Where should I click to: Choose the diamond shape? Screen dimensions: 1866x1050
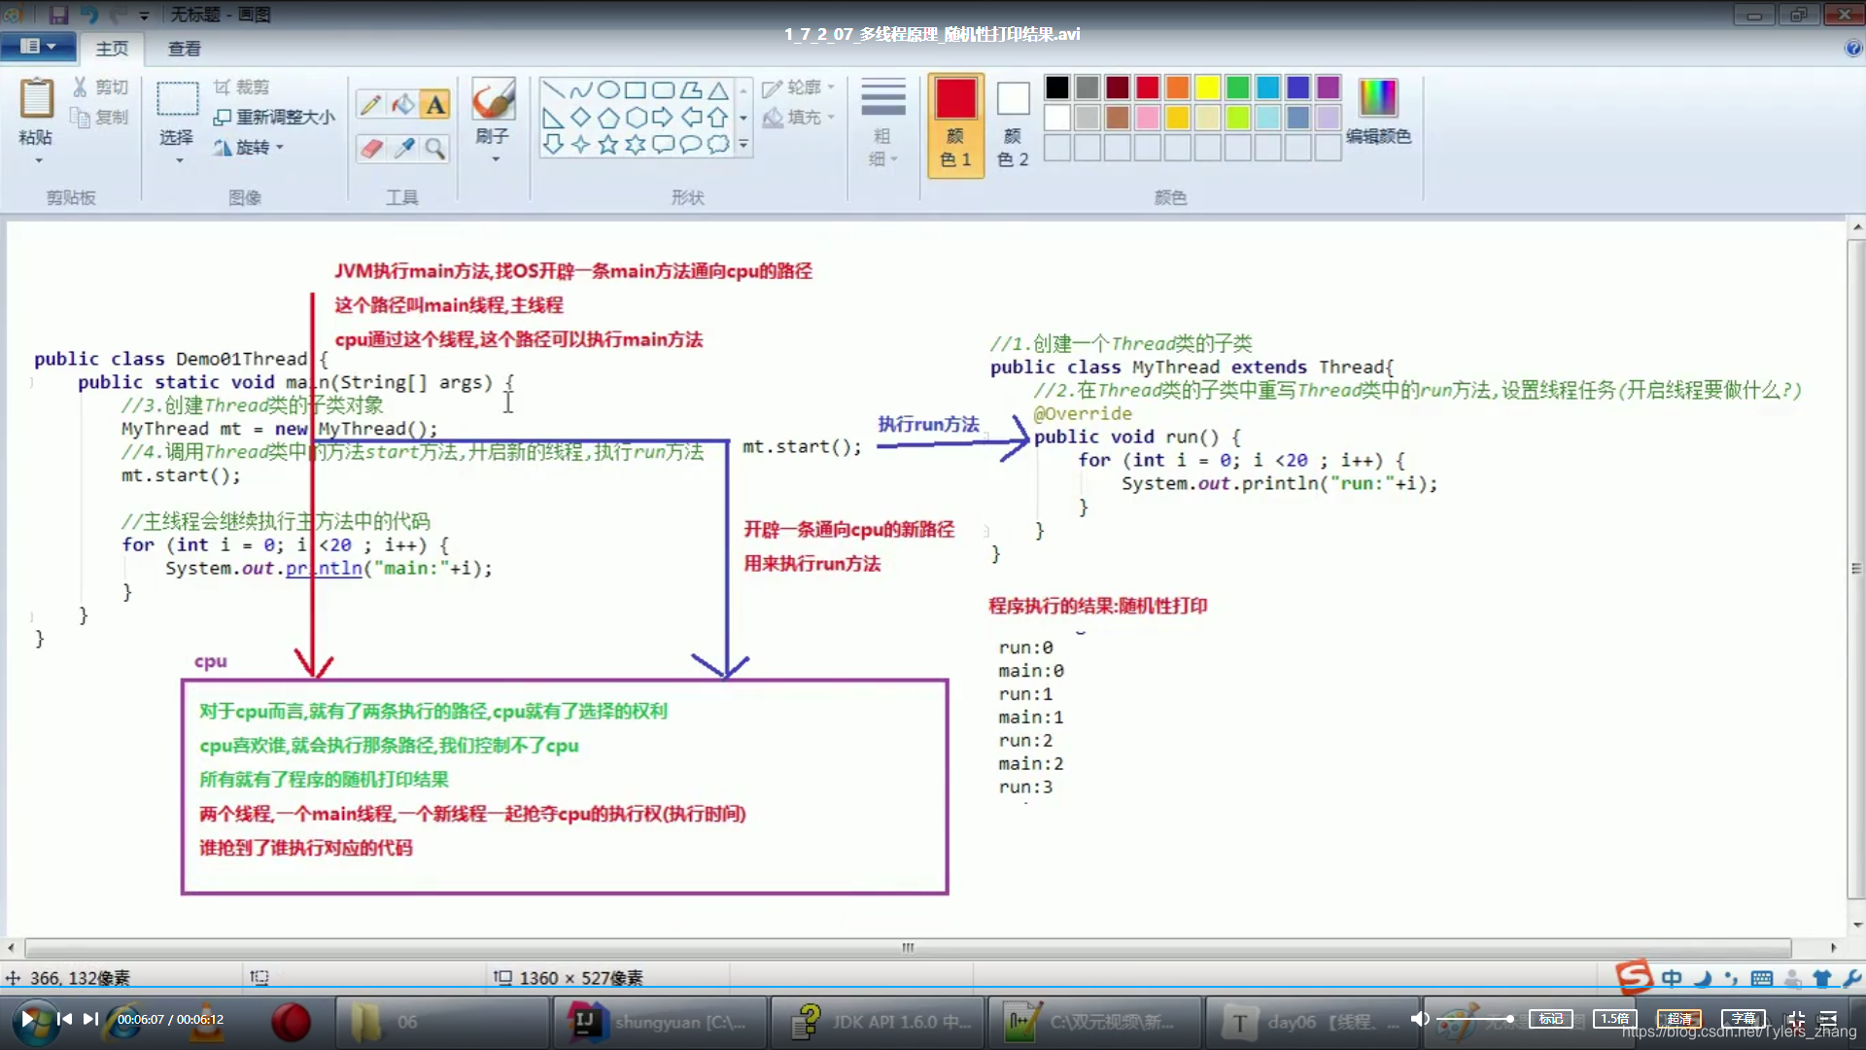[581, 118]
